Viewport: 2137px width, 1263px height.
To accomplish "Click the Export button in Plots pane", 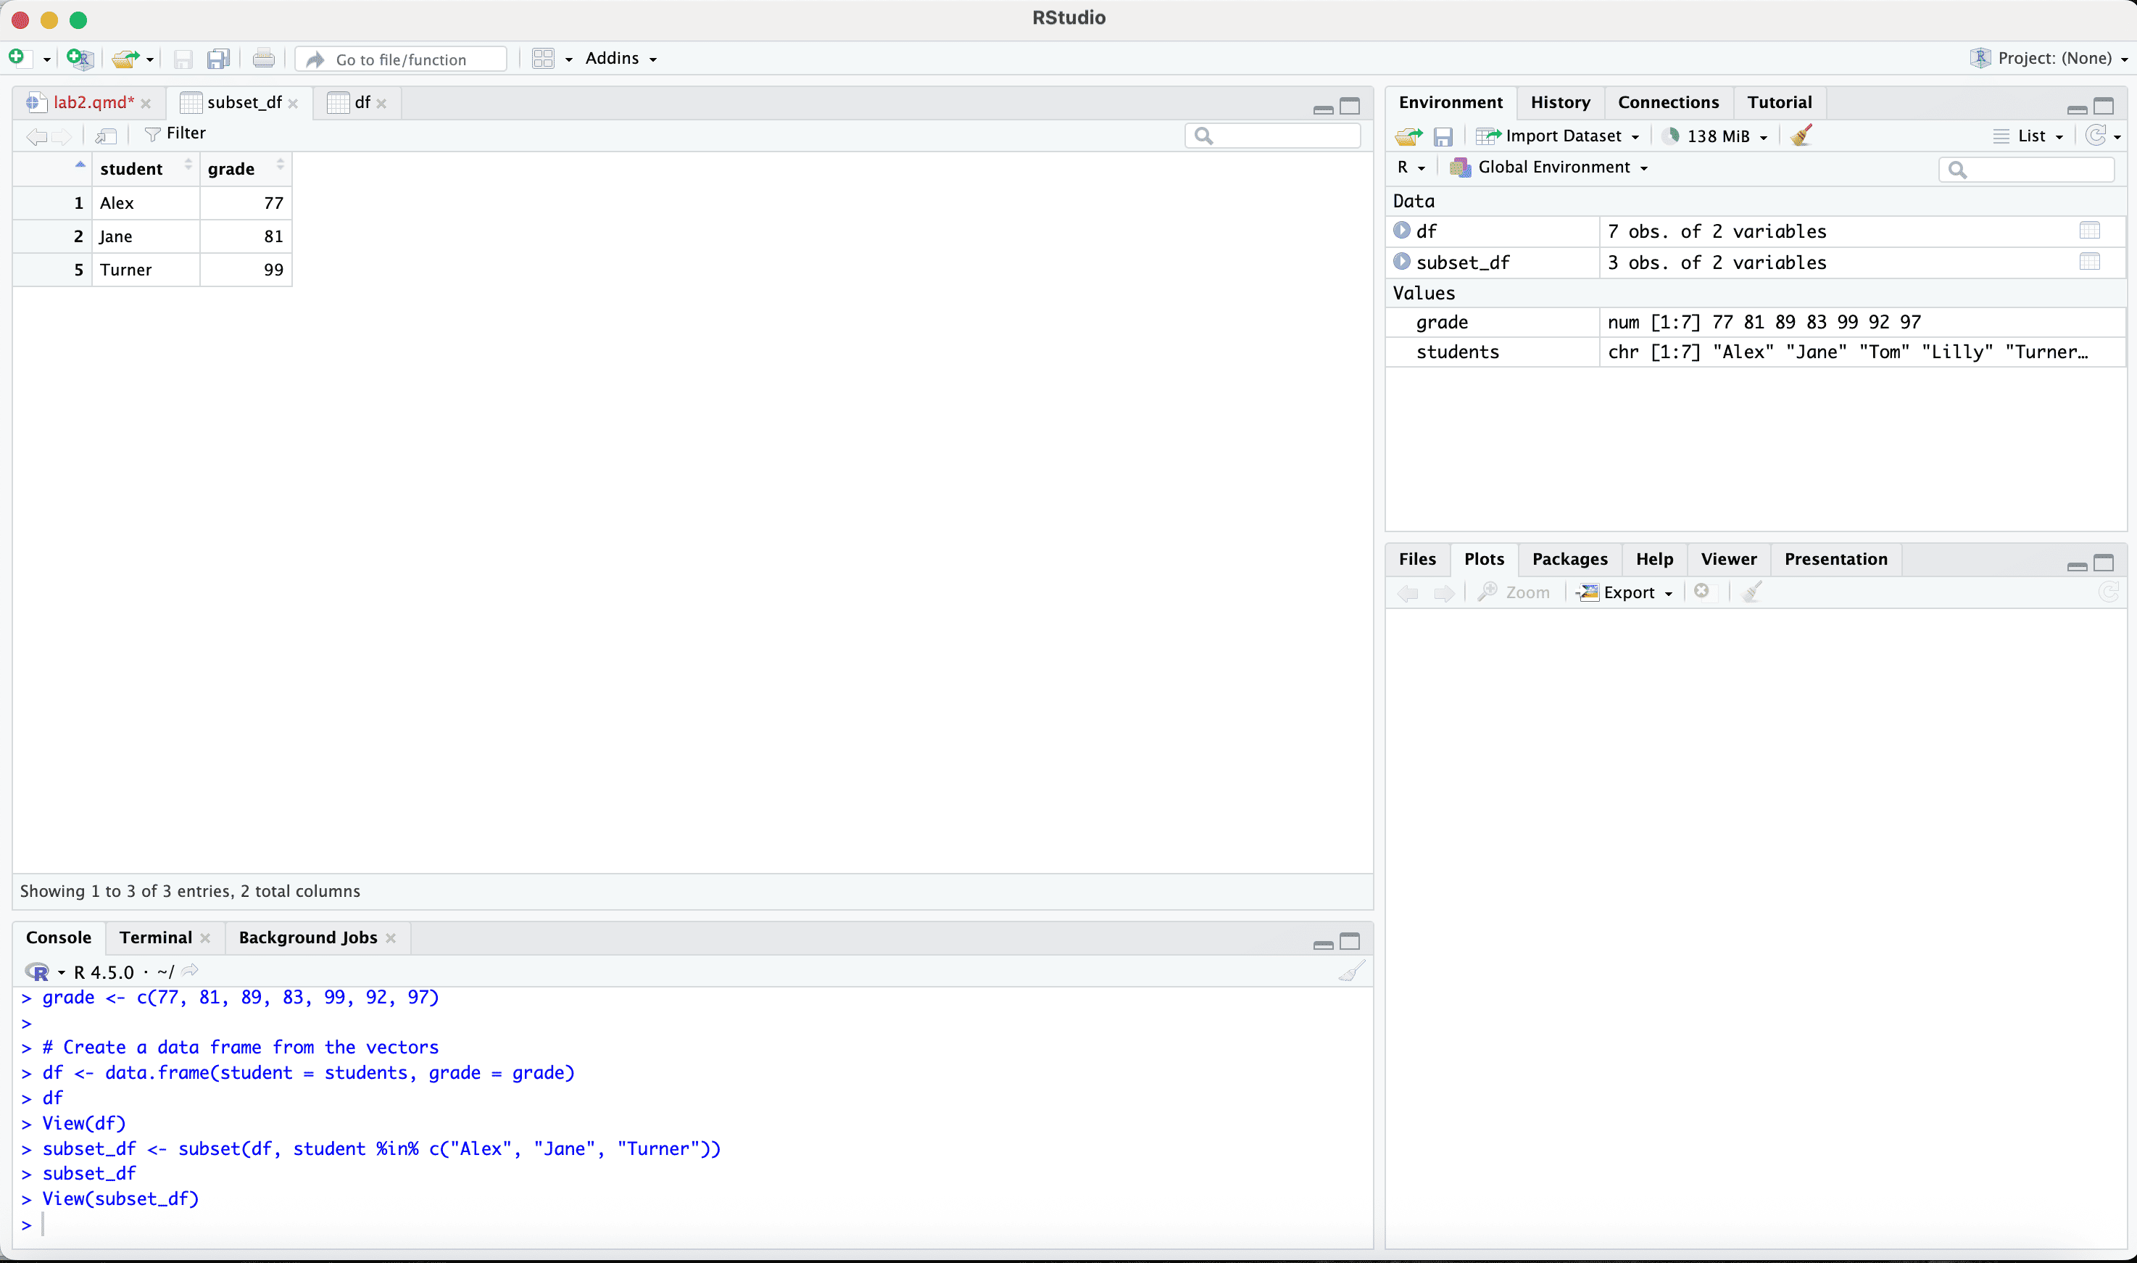I will (1627, 592).
